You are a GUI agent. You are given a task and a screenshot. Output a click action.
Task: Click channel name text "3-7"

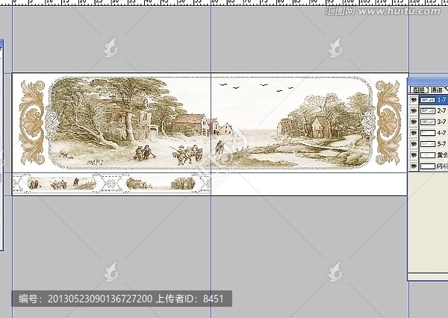coord(441,122)
